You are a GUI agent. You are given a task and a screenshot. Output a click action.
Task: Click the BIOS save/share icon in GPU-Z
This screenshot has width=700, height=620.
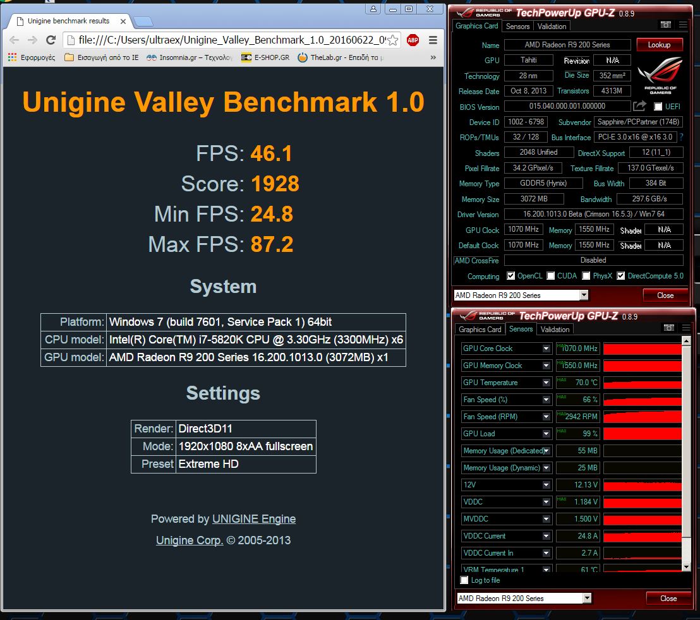click(x=639, y=105)
